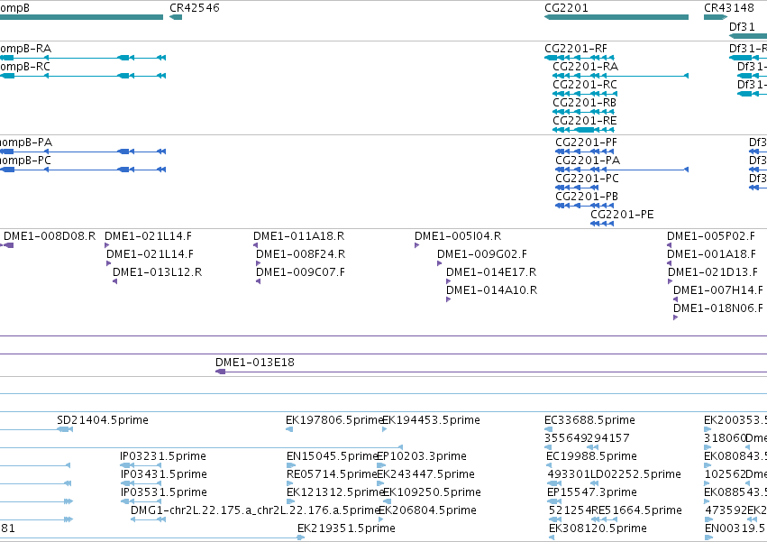Screen dimensions: 767x542
Task: Click BAC end DME1-014A10.R
Action: pos(491,290)
